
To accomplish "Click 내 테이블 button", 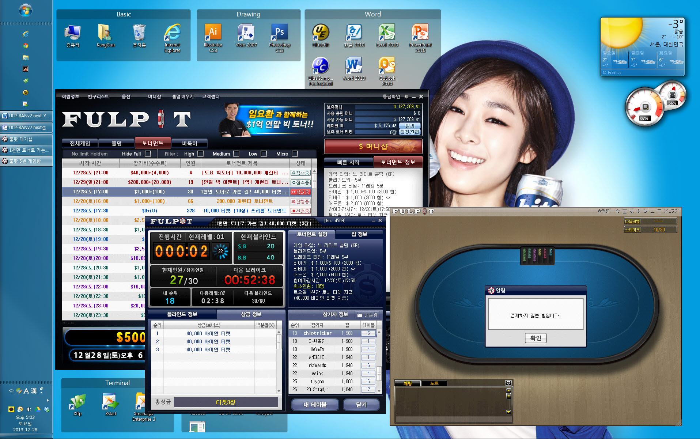I will click(315, 405).
